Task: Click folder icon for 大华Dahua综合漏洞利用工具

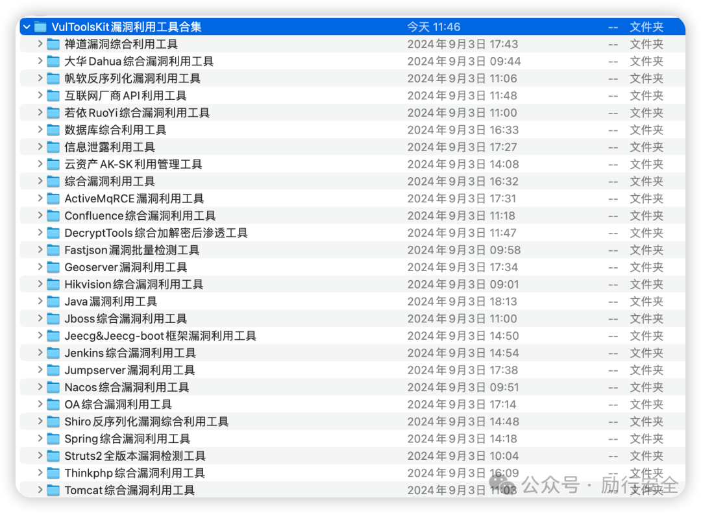Action: [53, 61]
